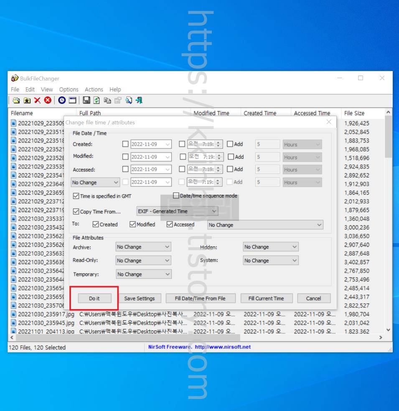Click the Created amount field showing 5
The width and height of the screenshot is (399, 411).
click(x=267, y=145)
